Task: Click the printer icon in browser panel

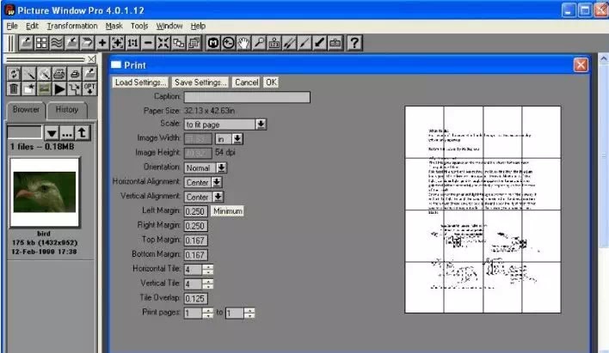Action: tap(59, 74)
